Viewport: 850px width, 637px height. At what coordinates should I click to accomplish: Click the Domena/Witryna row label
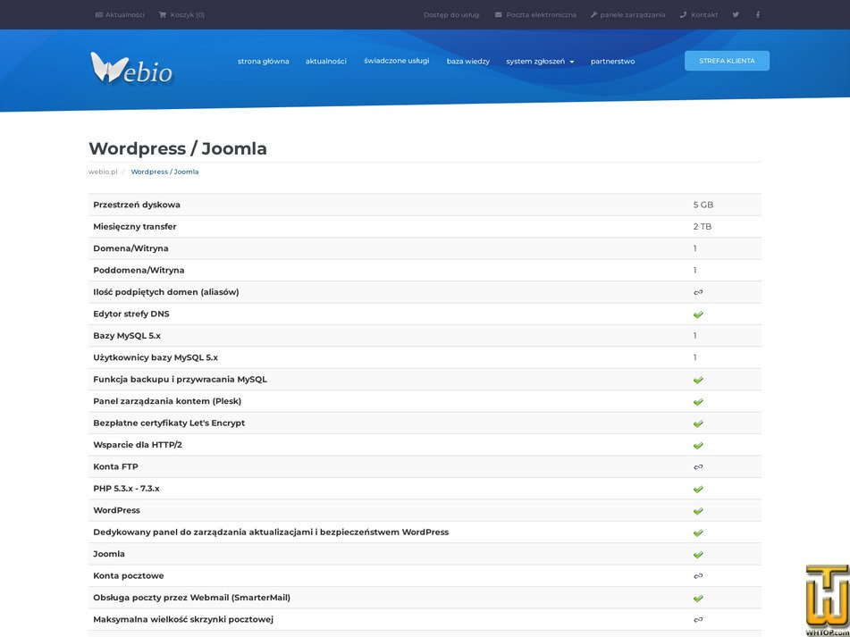point(130,248)
